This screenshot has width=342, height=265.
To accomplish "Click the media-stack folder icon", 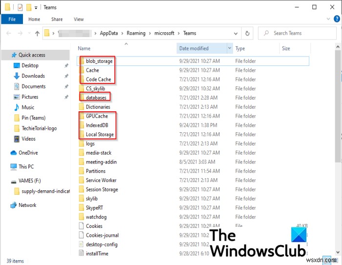I will [x=82, y=153].
